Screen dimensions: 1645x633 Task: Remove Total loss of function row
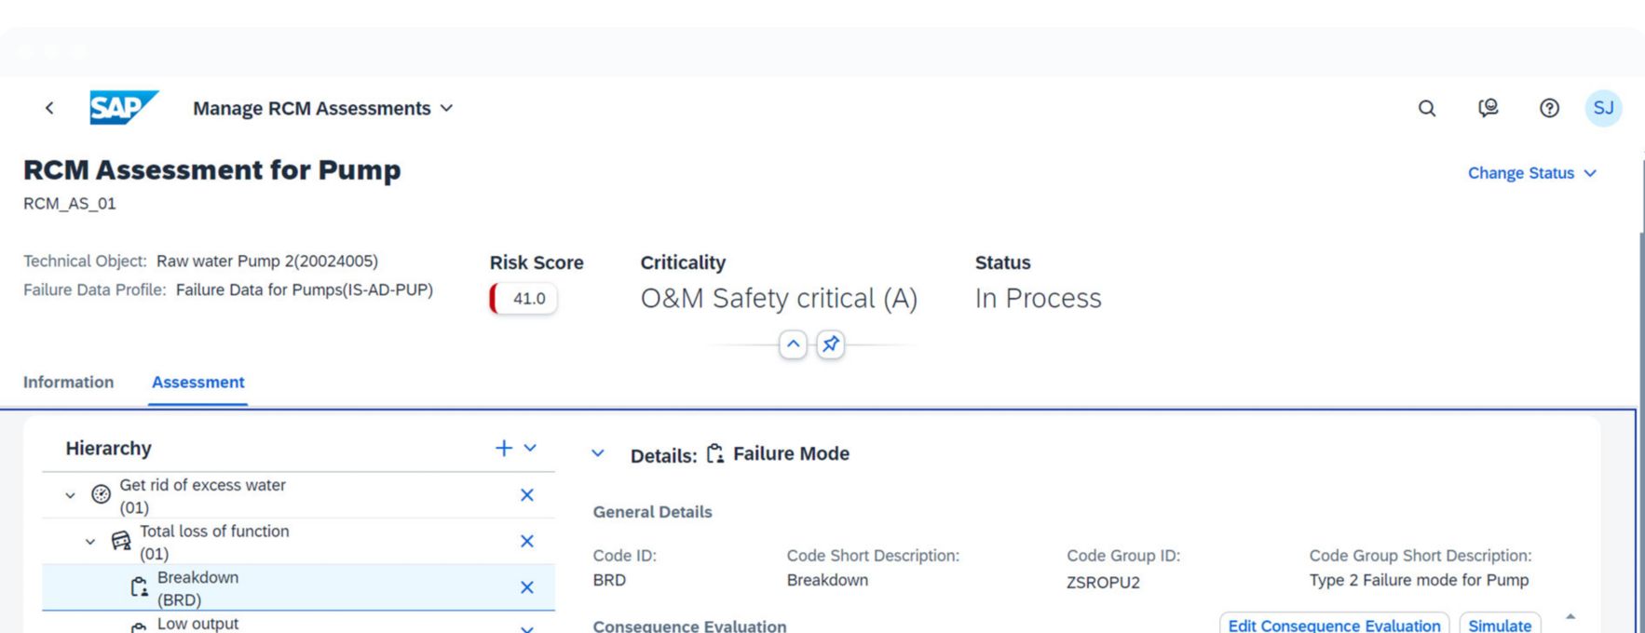point(526,541)
